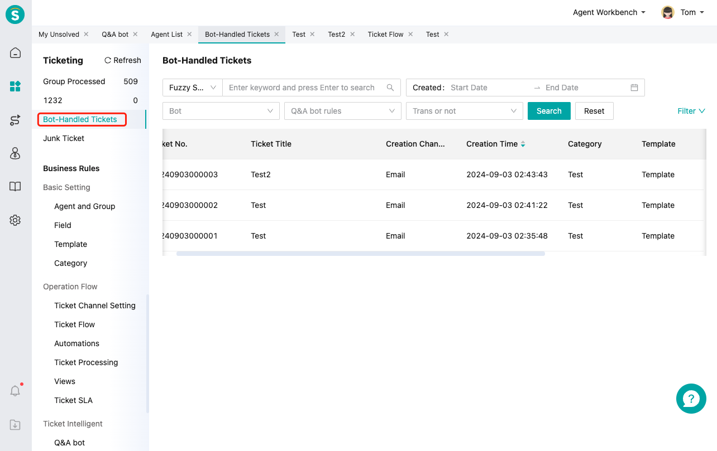The image size is (717, 451).
Task: Open Ticket Channel Setting
Action: click(x=95, y=305)
